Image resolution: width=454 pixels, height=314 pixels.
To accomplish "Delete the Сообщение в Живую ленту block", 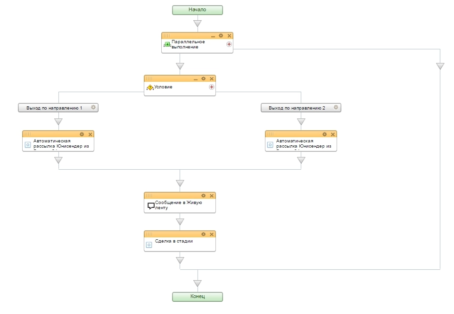I will tap(212, 195).
